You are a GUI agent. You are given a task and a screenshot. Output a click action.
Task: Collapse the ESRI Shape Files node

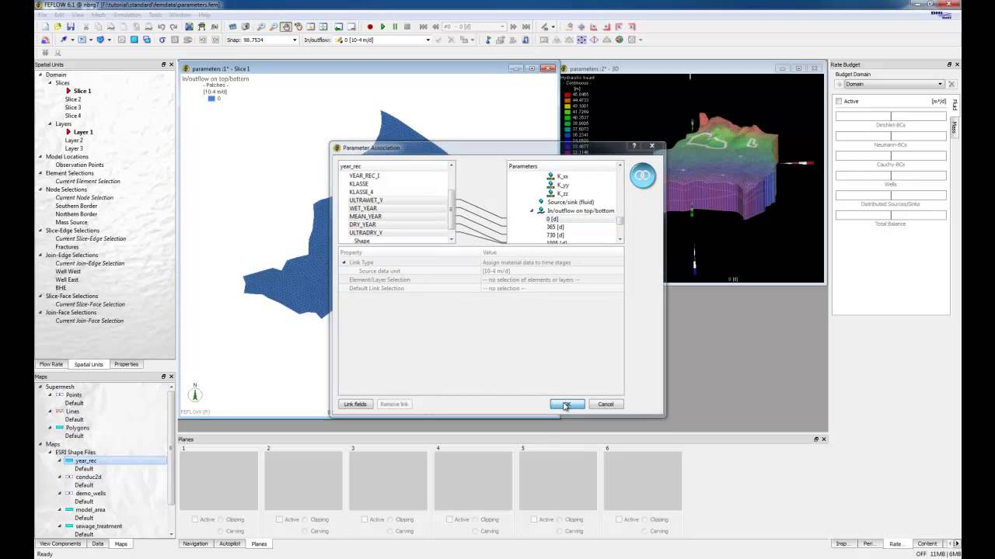coord(50,453)
